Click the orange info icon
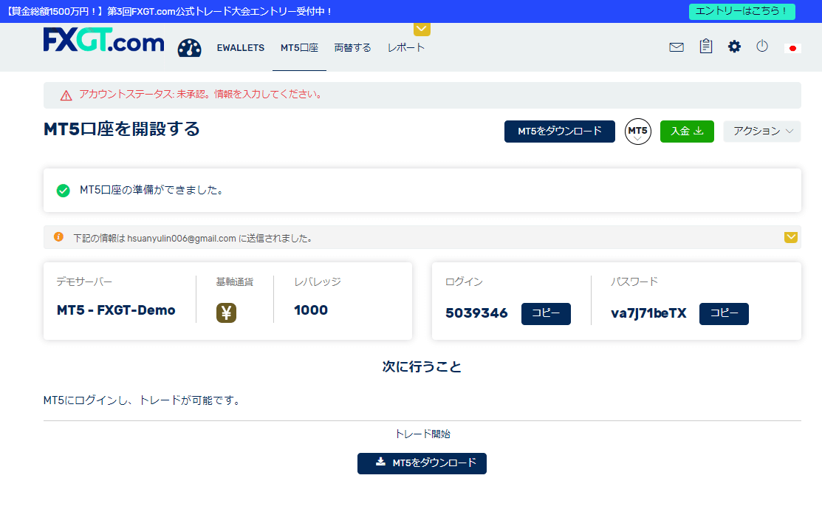 point(59,237)
